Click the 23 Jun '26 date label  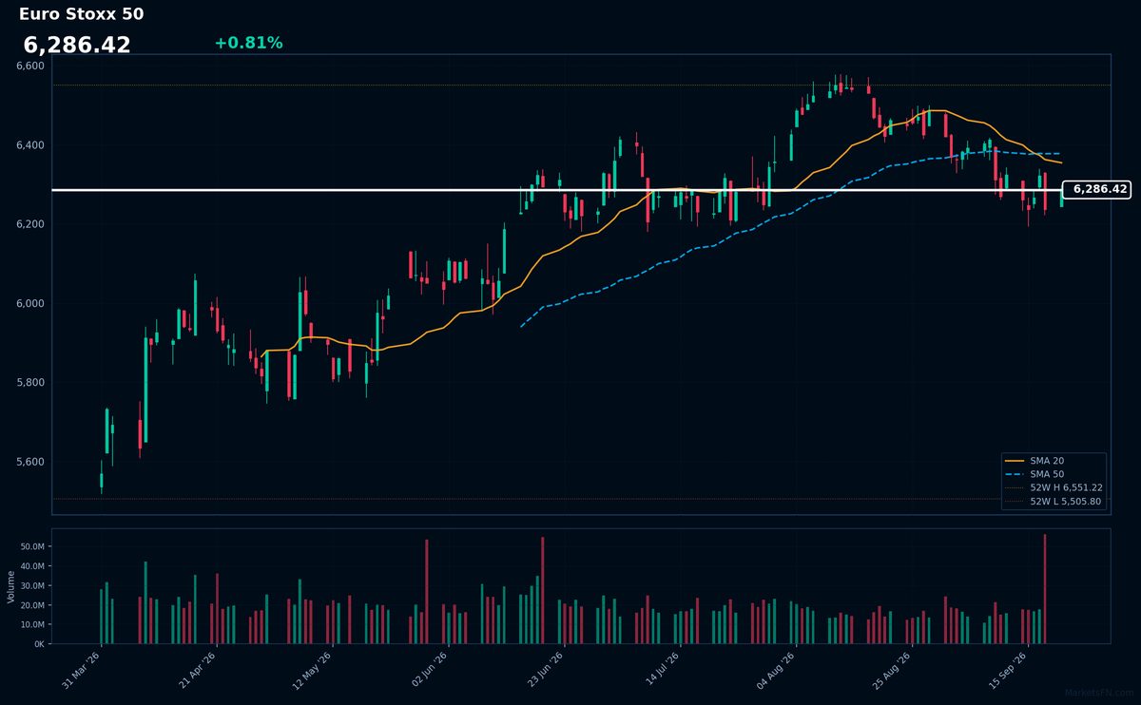point(545,670)
